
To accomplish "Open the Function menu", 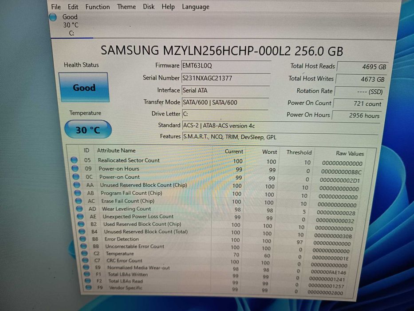I will click(x=98, y=7).
